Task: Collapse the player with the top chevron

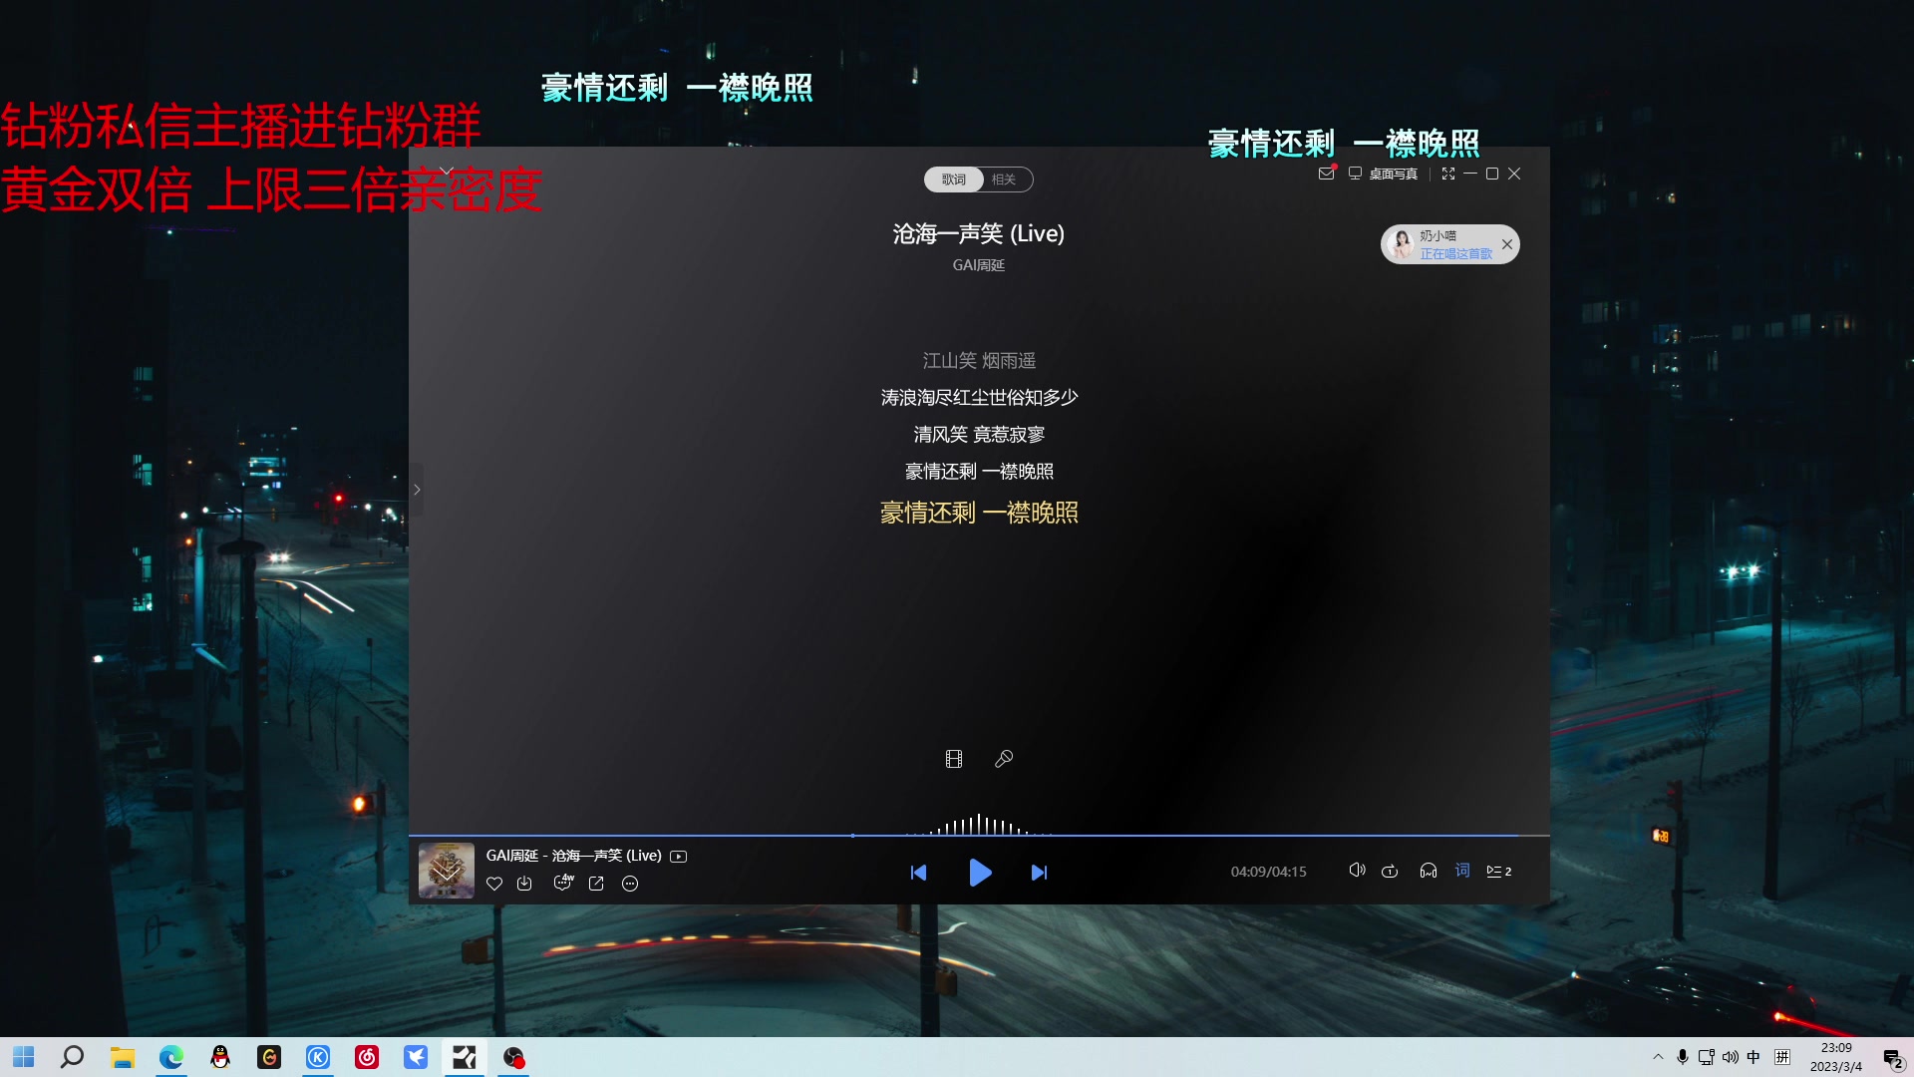Action: (446, 169)
